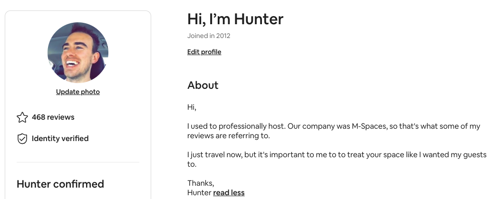
Task: Open the Edit profile link
Action: click(204, 52)
